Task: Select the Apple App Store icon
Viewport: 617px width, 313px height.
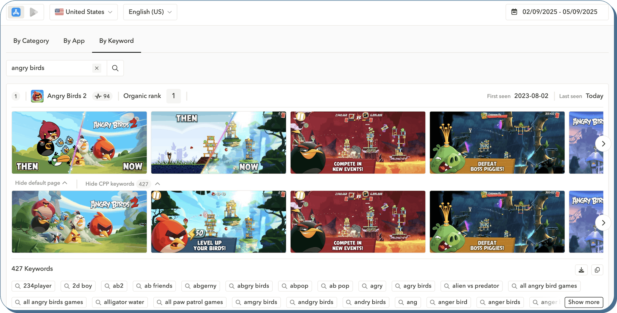Action: coord(16,12)
